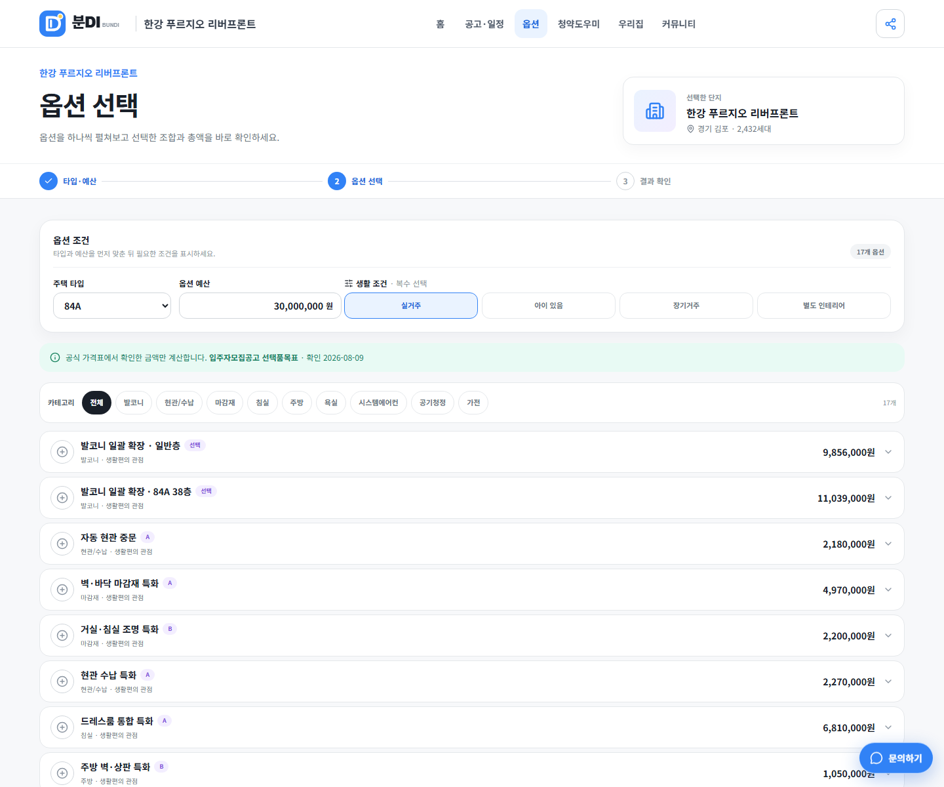This screenshot has width=944, height=787.
Task: Add 주방 벽·상판 특화 with plus icon
Action: point(62,773)
